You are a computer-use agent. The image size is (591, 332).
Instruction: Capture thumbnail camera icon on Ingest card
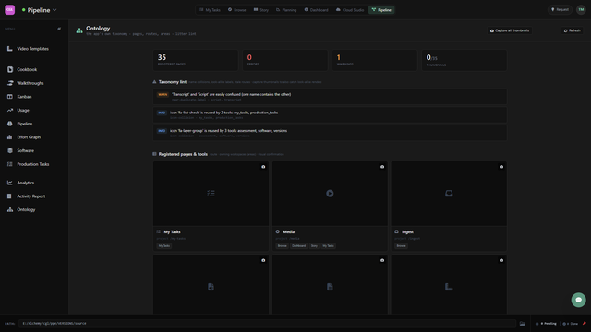(x=501, y=167)
